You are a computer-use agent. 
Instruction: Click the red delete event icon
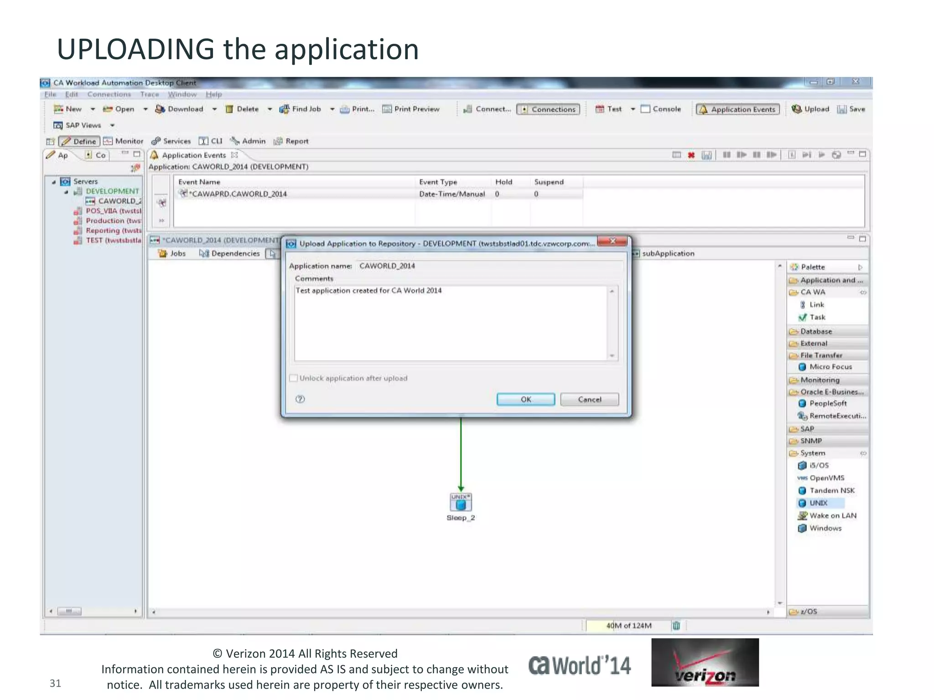pyautogui.click(x=691, y=155)
